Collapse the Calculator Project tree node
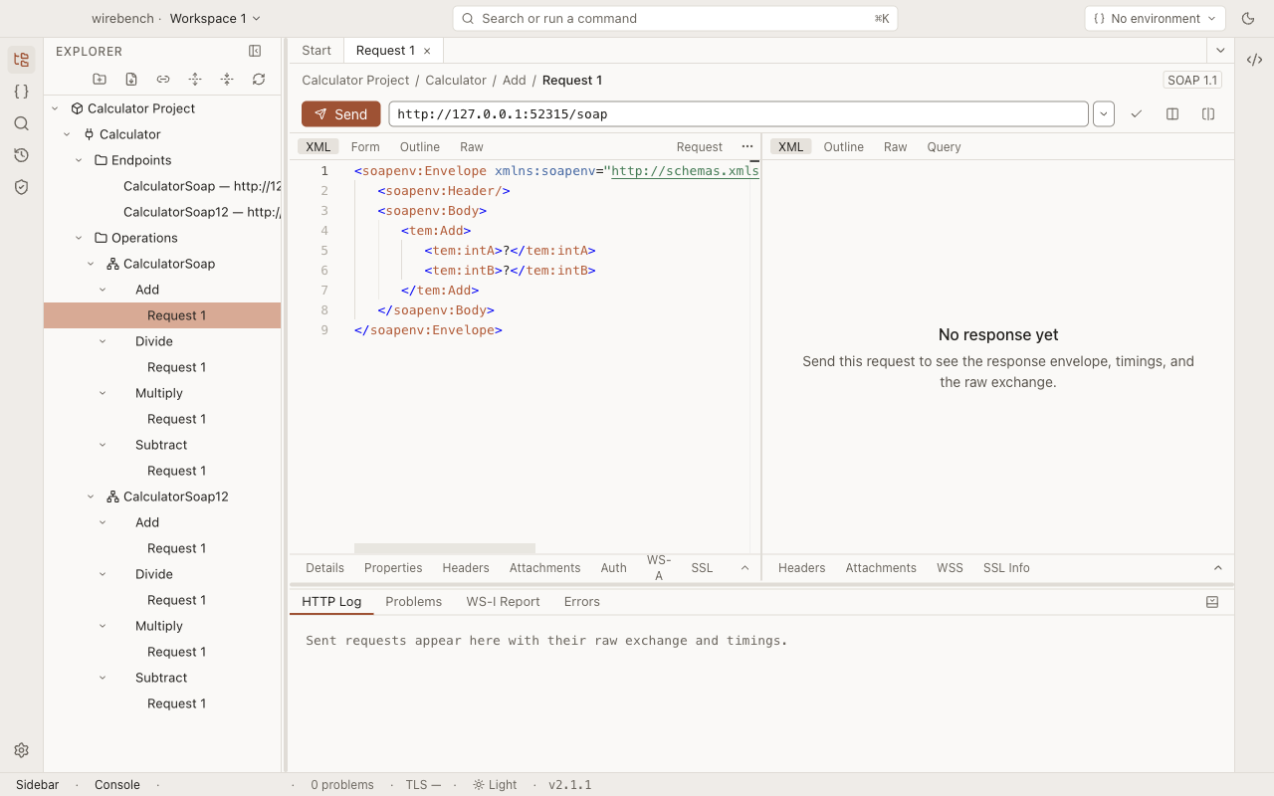This screenshot has height=796, width=1274. pyautogui.click(x=55, y=108)
